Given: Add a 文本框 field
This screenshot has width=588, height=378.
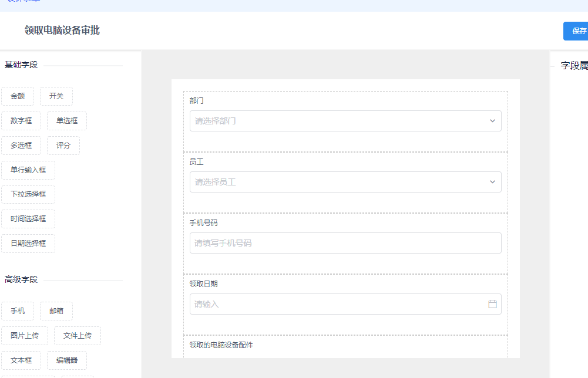Looking at the screenshot, I should point(20,360).
